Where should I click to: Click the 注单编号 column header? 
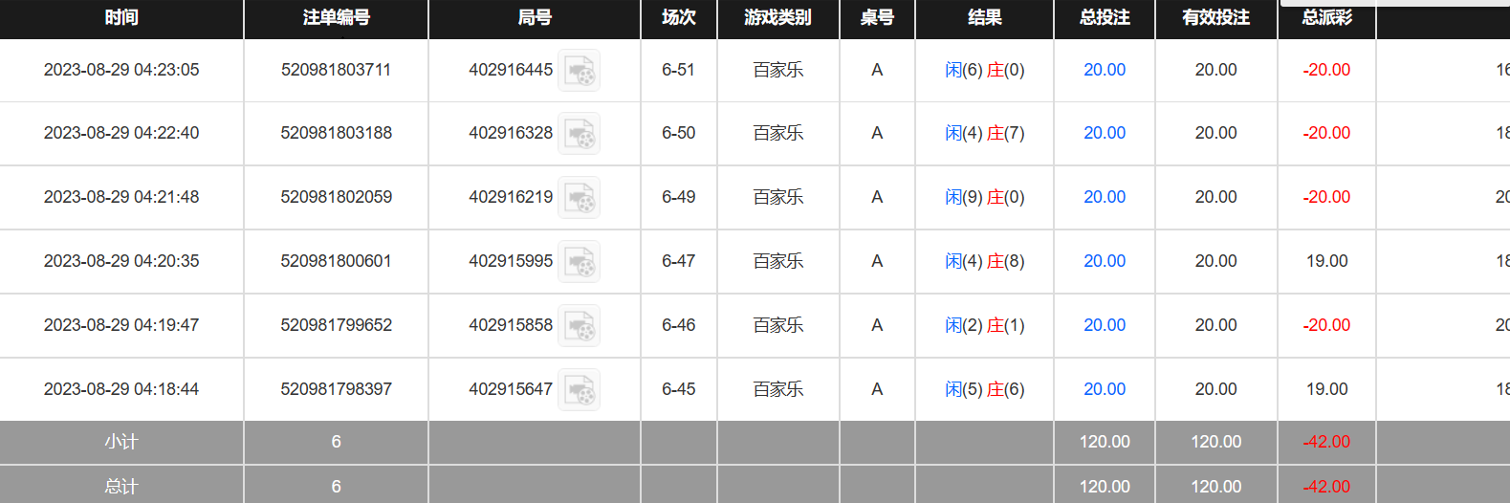336,17
